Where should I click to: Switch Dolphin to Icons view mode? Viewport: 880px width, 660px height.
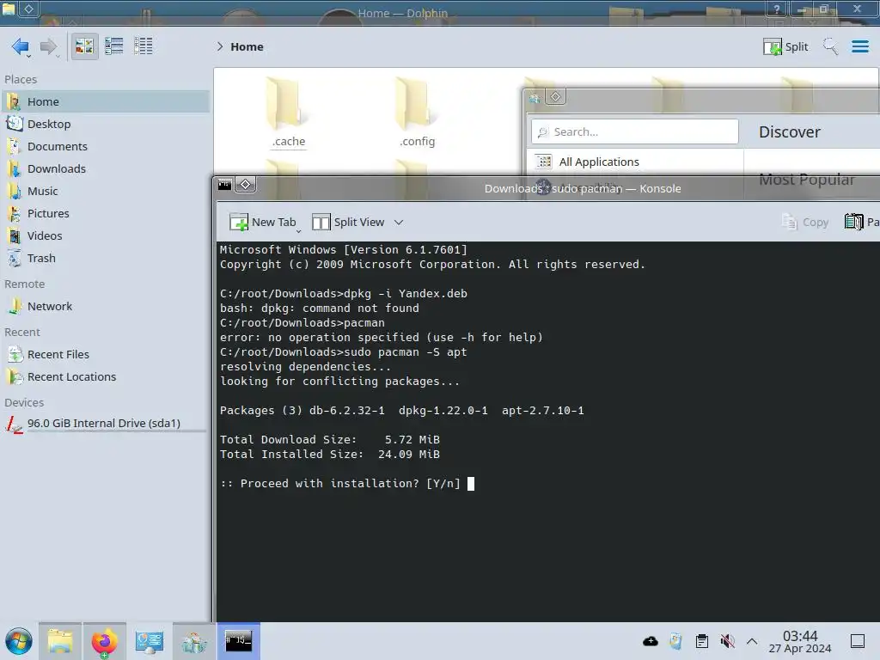(84, 46)
